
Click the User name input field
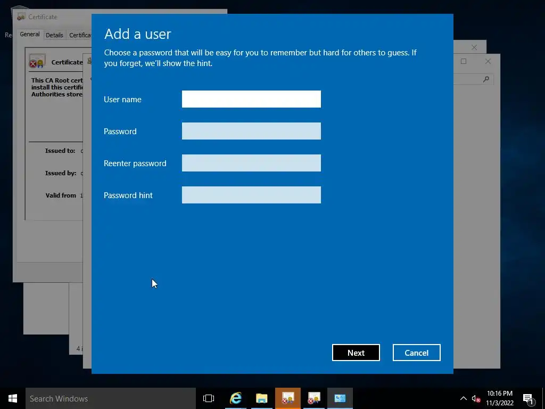click(x=251, y=99)
